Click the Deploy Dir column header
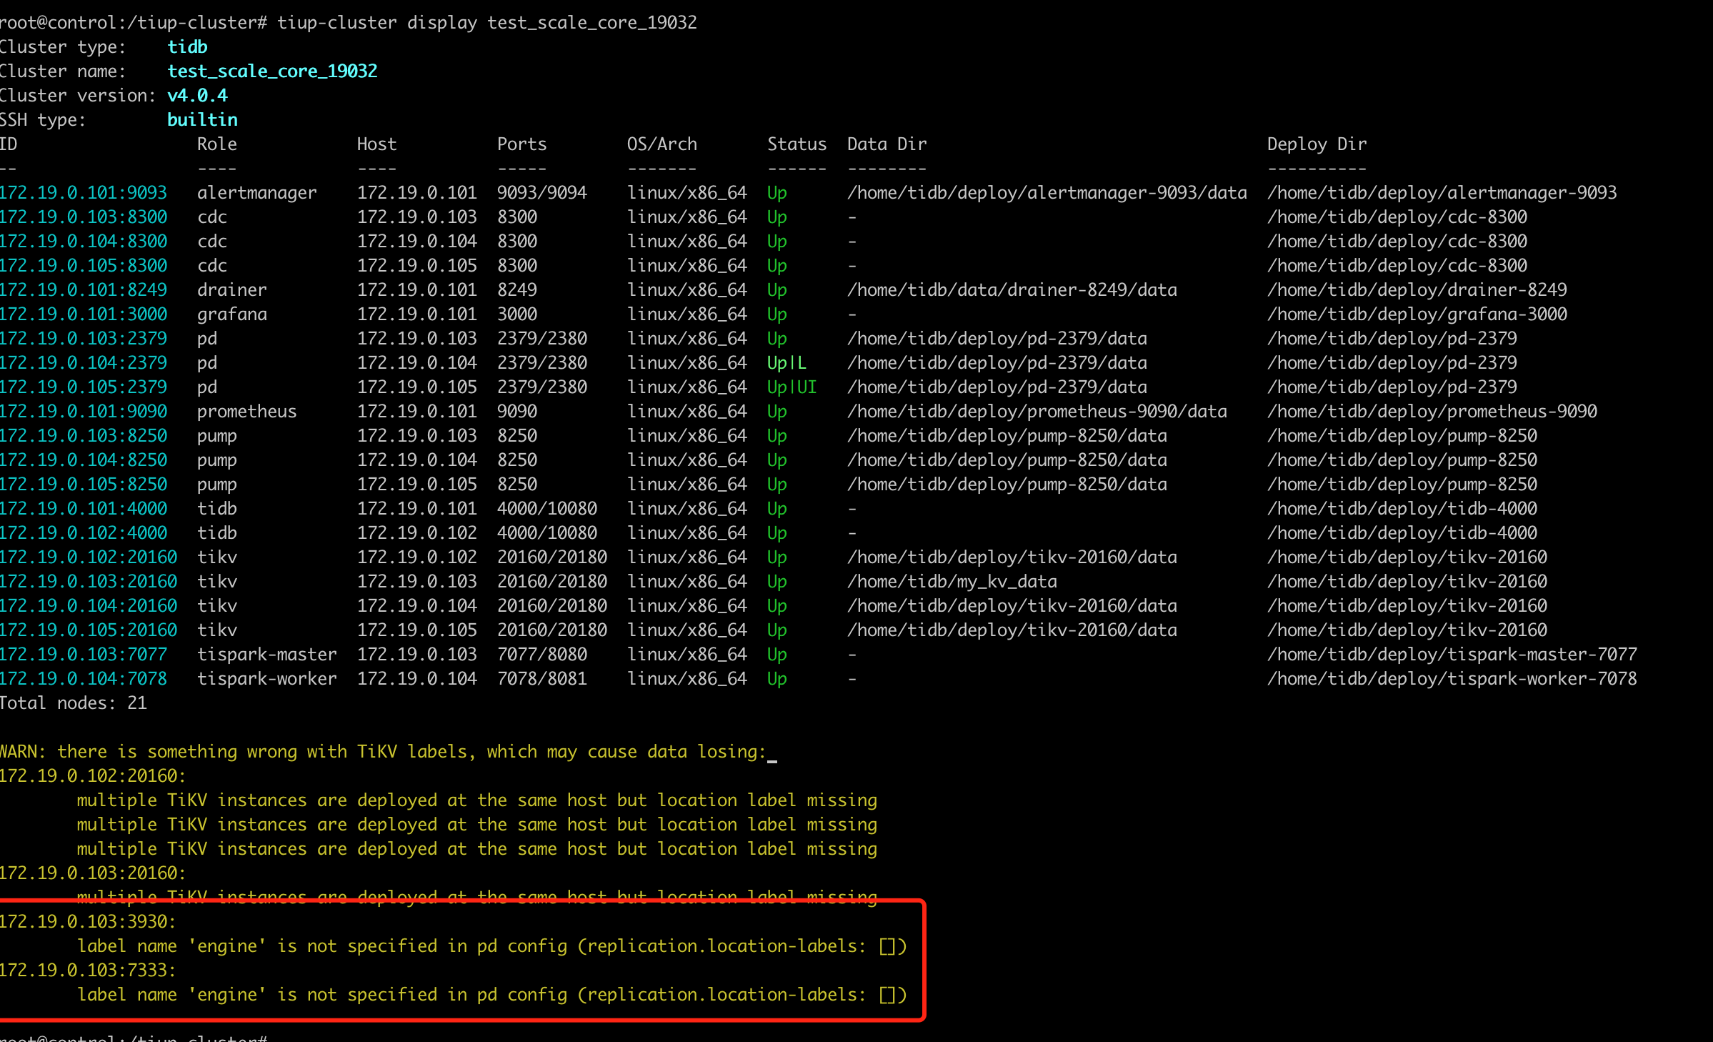Viewport: 1713px width, 1042px height. 1317,144
